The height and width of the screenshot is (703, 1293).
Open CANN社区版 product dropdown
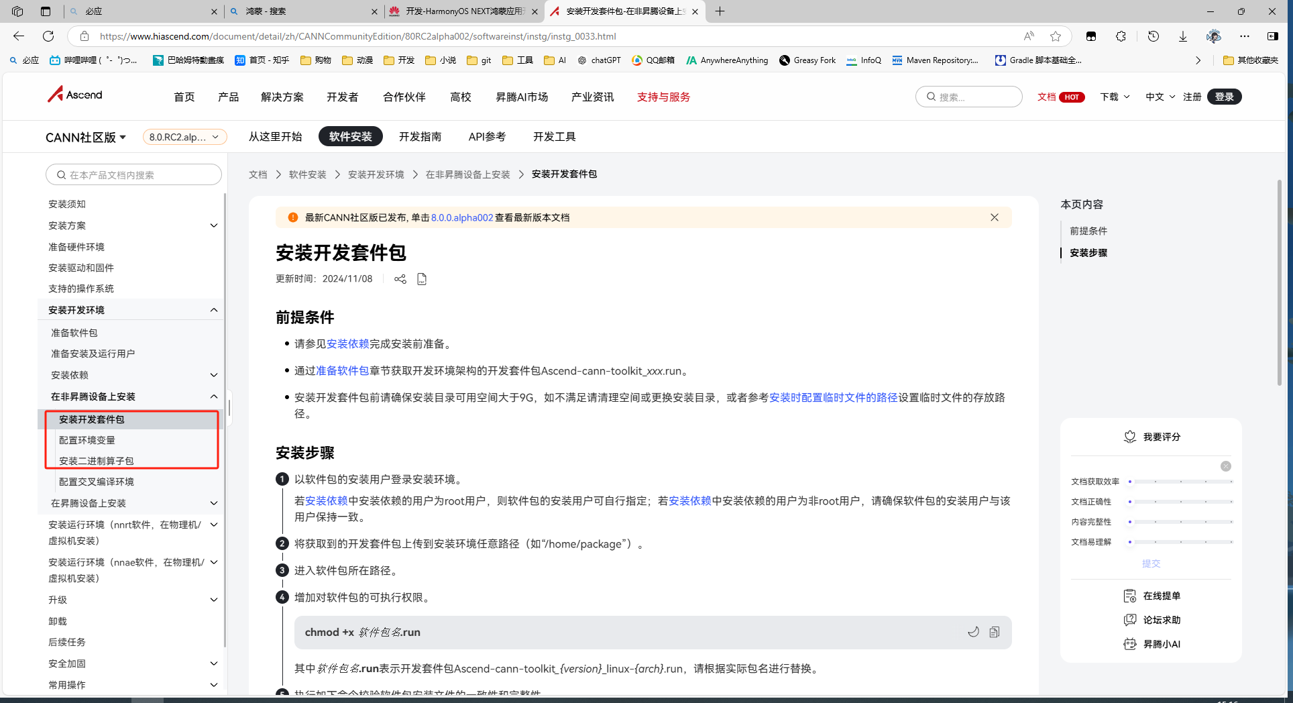pyautogui.click(x=86, y=138)
